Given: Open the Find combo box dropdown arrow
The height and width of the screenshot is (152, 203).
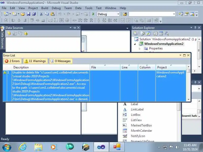Looking at the screenshot, I should point(174,14).
